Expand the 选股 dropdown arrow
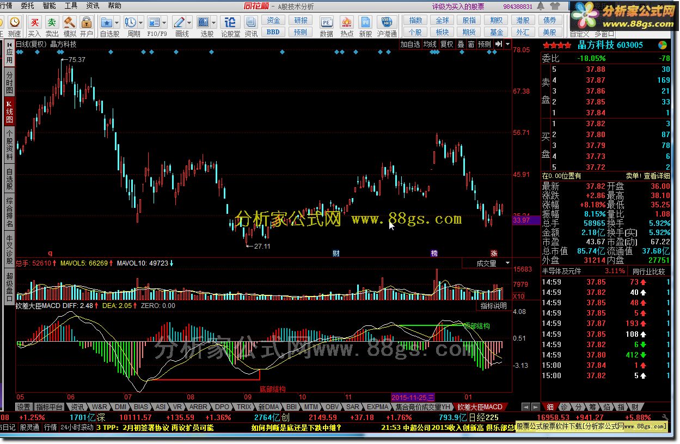680x444 pixels. click(213, 22)
